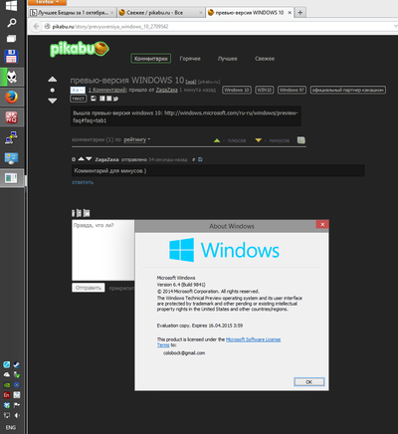Open the Windows Start button

[x=12, y=6]
